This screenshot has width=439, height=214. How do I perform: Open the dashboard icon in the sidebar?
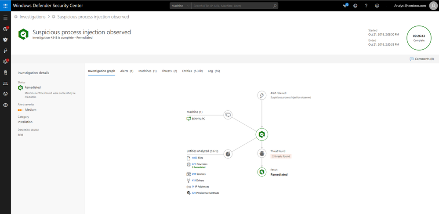pos(5,29)
